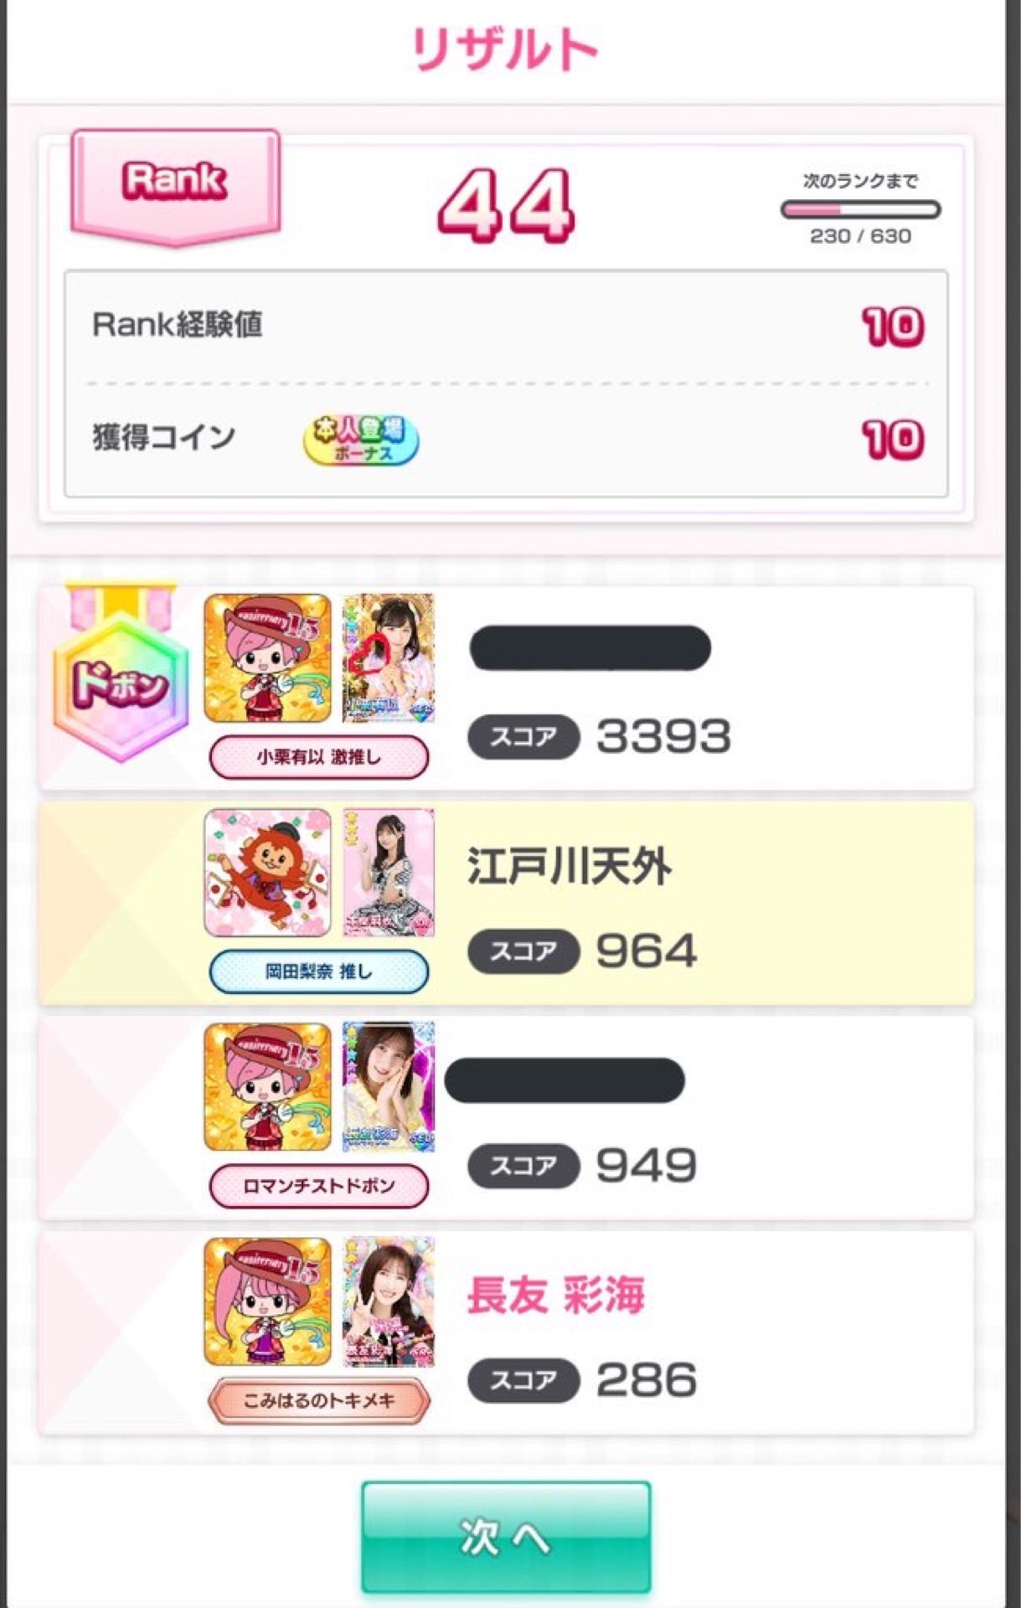Click the 小栗有以 激推し title tag
This screenshot has width=1021, height=1608.
click(x=319, y=757)
